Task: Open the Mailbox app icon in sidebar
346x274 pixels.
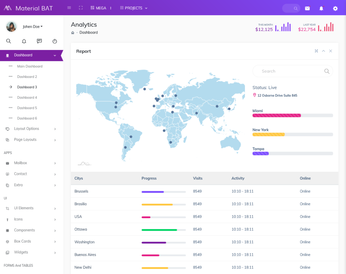Action: (7, 163)
